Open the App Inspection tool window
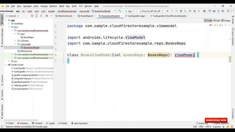Viewport: 235px width, 132px height. (x=79, y=123)
